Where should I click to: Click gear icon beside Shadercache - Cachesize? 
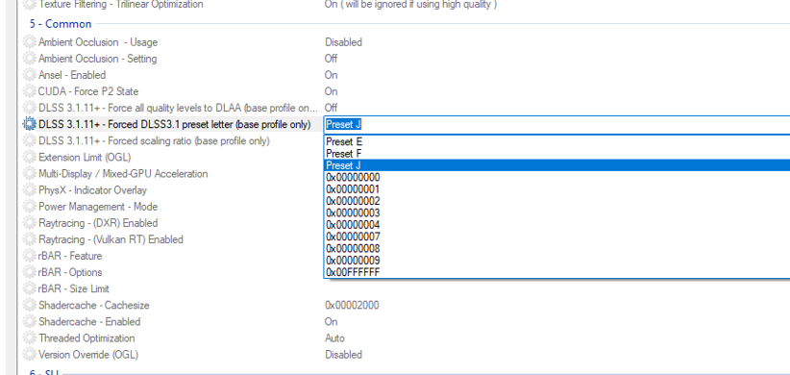point(30,305)
